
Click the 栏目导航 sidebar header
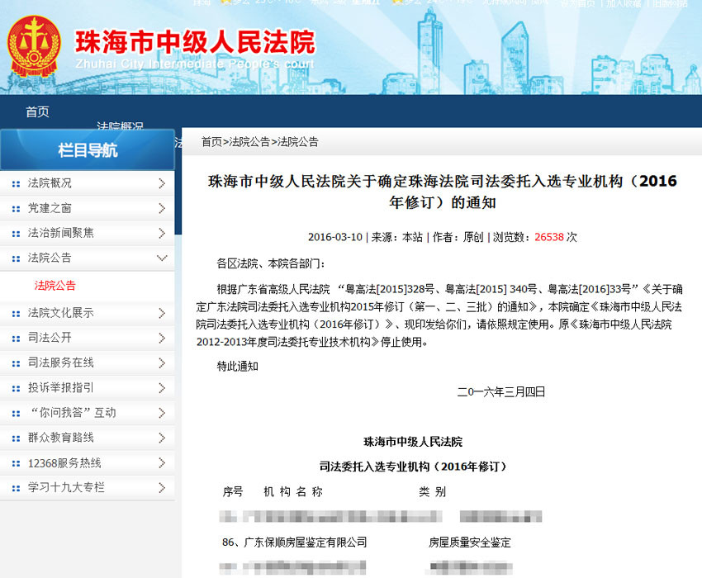[88, 150]
